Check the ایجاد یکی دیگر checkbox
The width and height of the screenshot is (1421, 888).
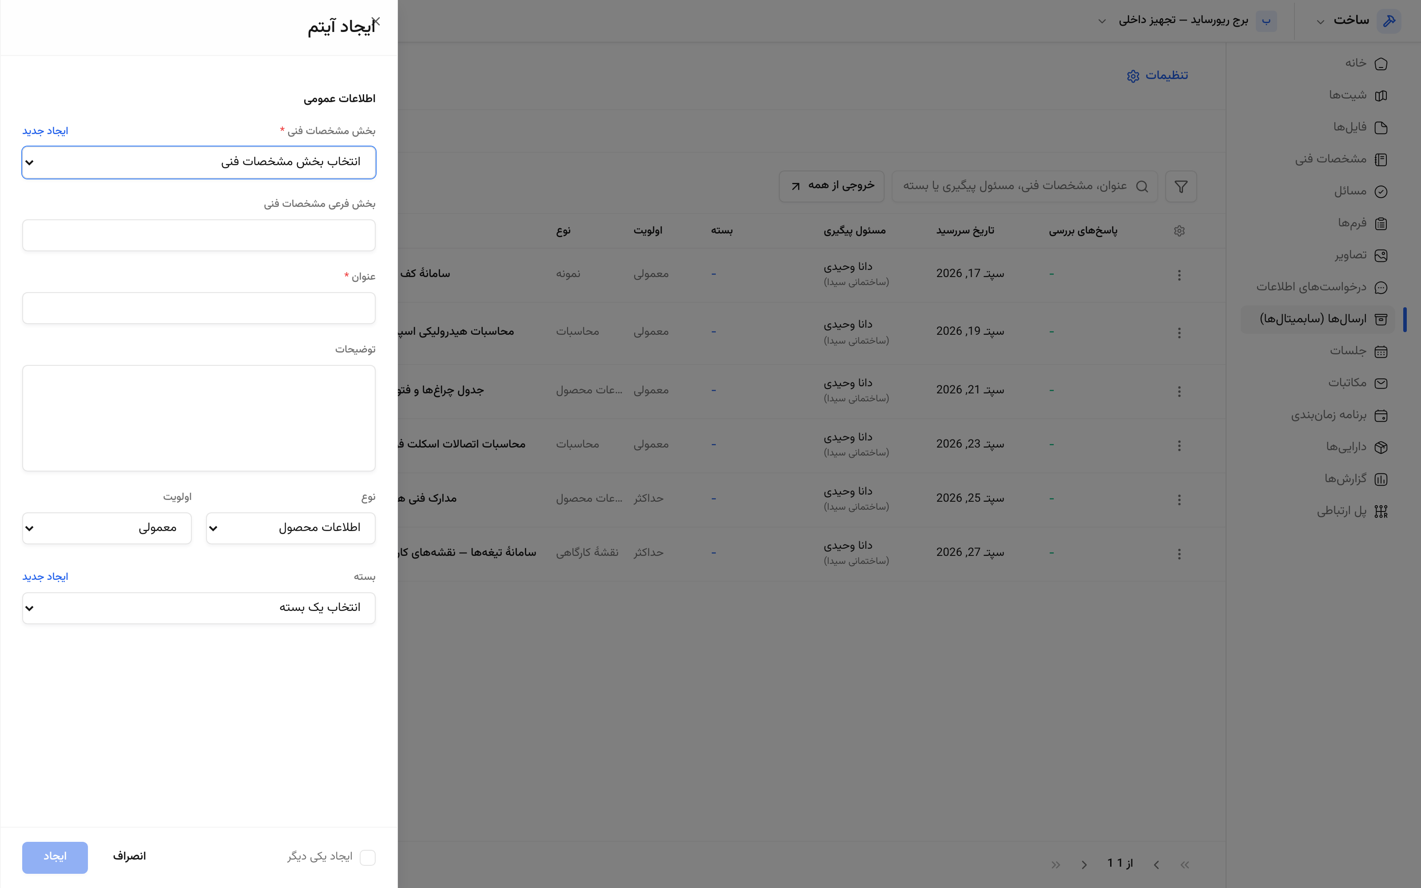(x=368, y=857)
